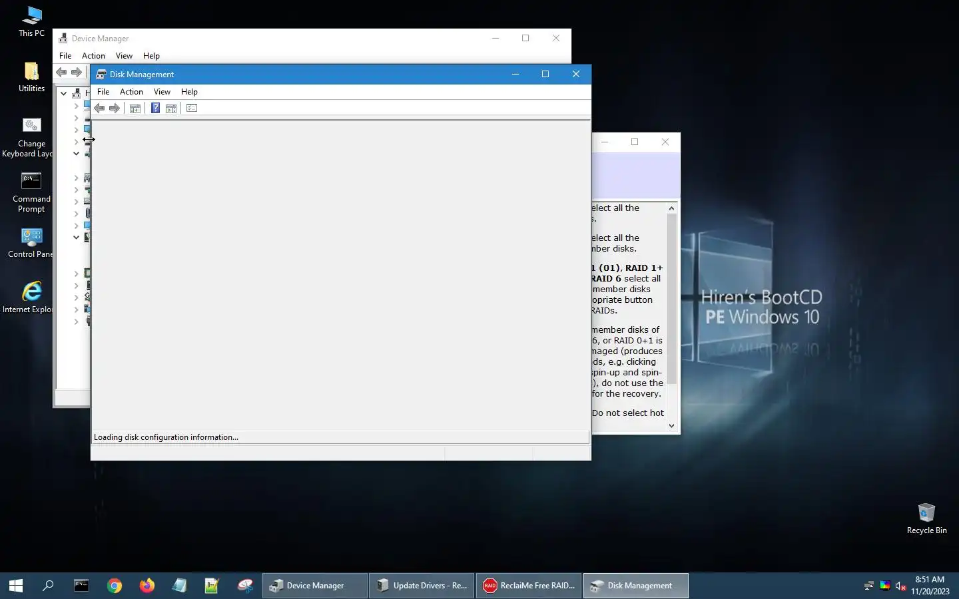
Task: Click the Loading disk configuration information status text
Action: [x=166, y=437]
